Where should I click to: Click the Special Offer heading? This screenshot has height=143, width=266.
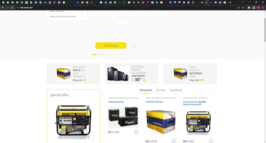point(59,95)
